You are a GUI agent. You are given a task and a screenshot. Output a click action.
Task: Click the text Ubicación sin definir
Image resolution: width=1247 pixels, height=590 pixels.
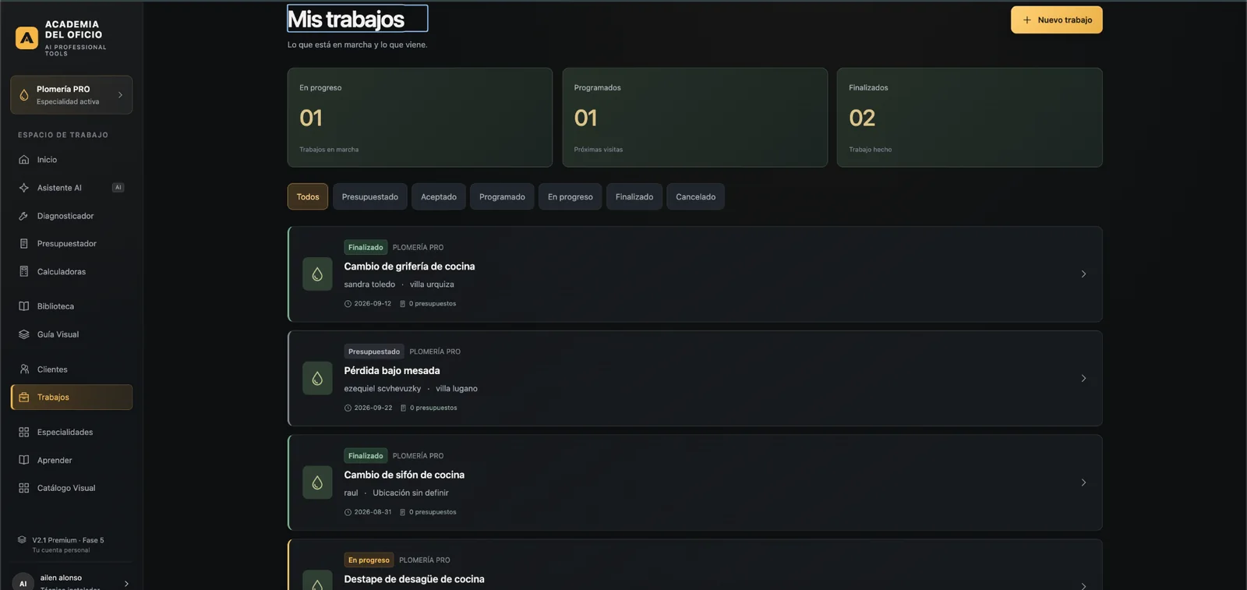coord(411,493)
